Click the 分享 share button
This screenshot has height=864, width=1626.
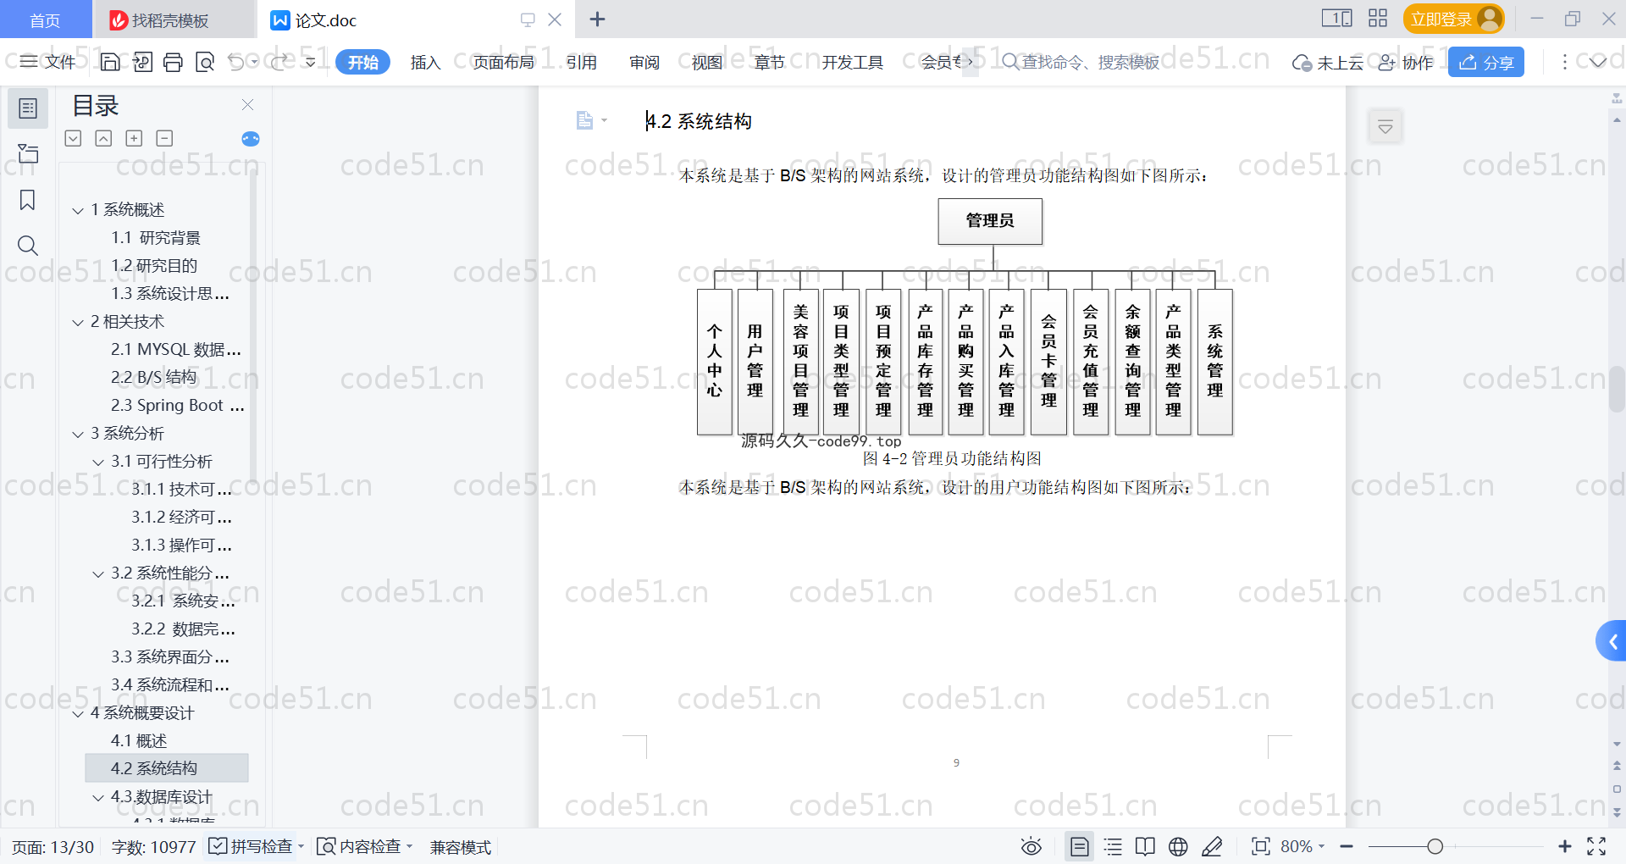click(1486, 62)
